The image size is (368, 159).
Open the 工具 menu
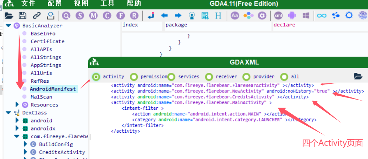pyautogui.click(x=107, y=4)
